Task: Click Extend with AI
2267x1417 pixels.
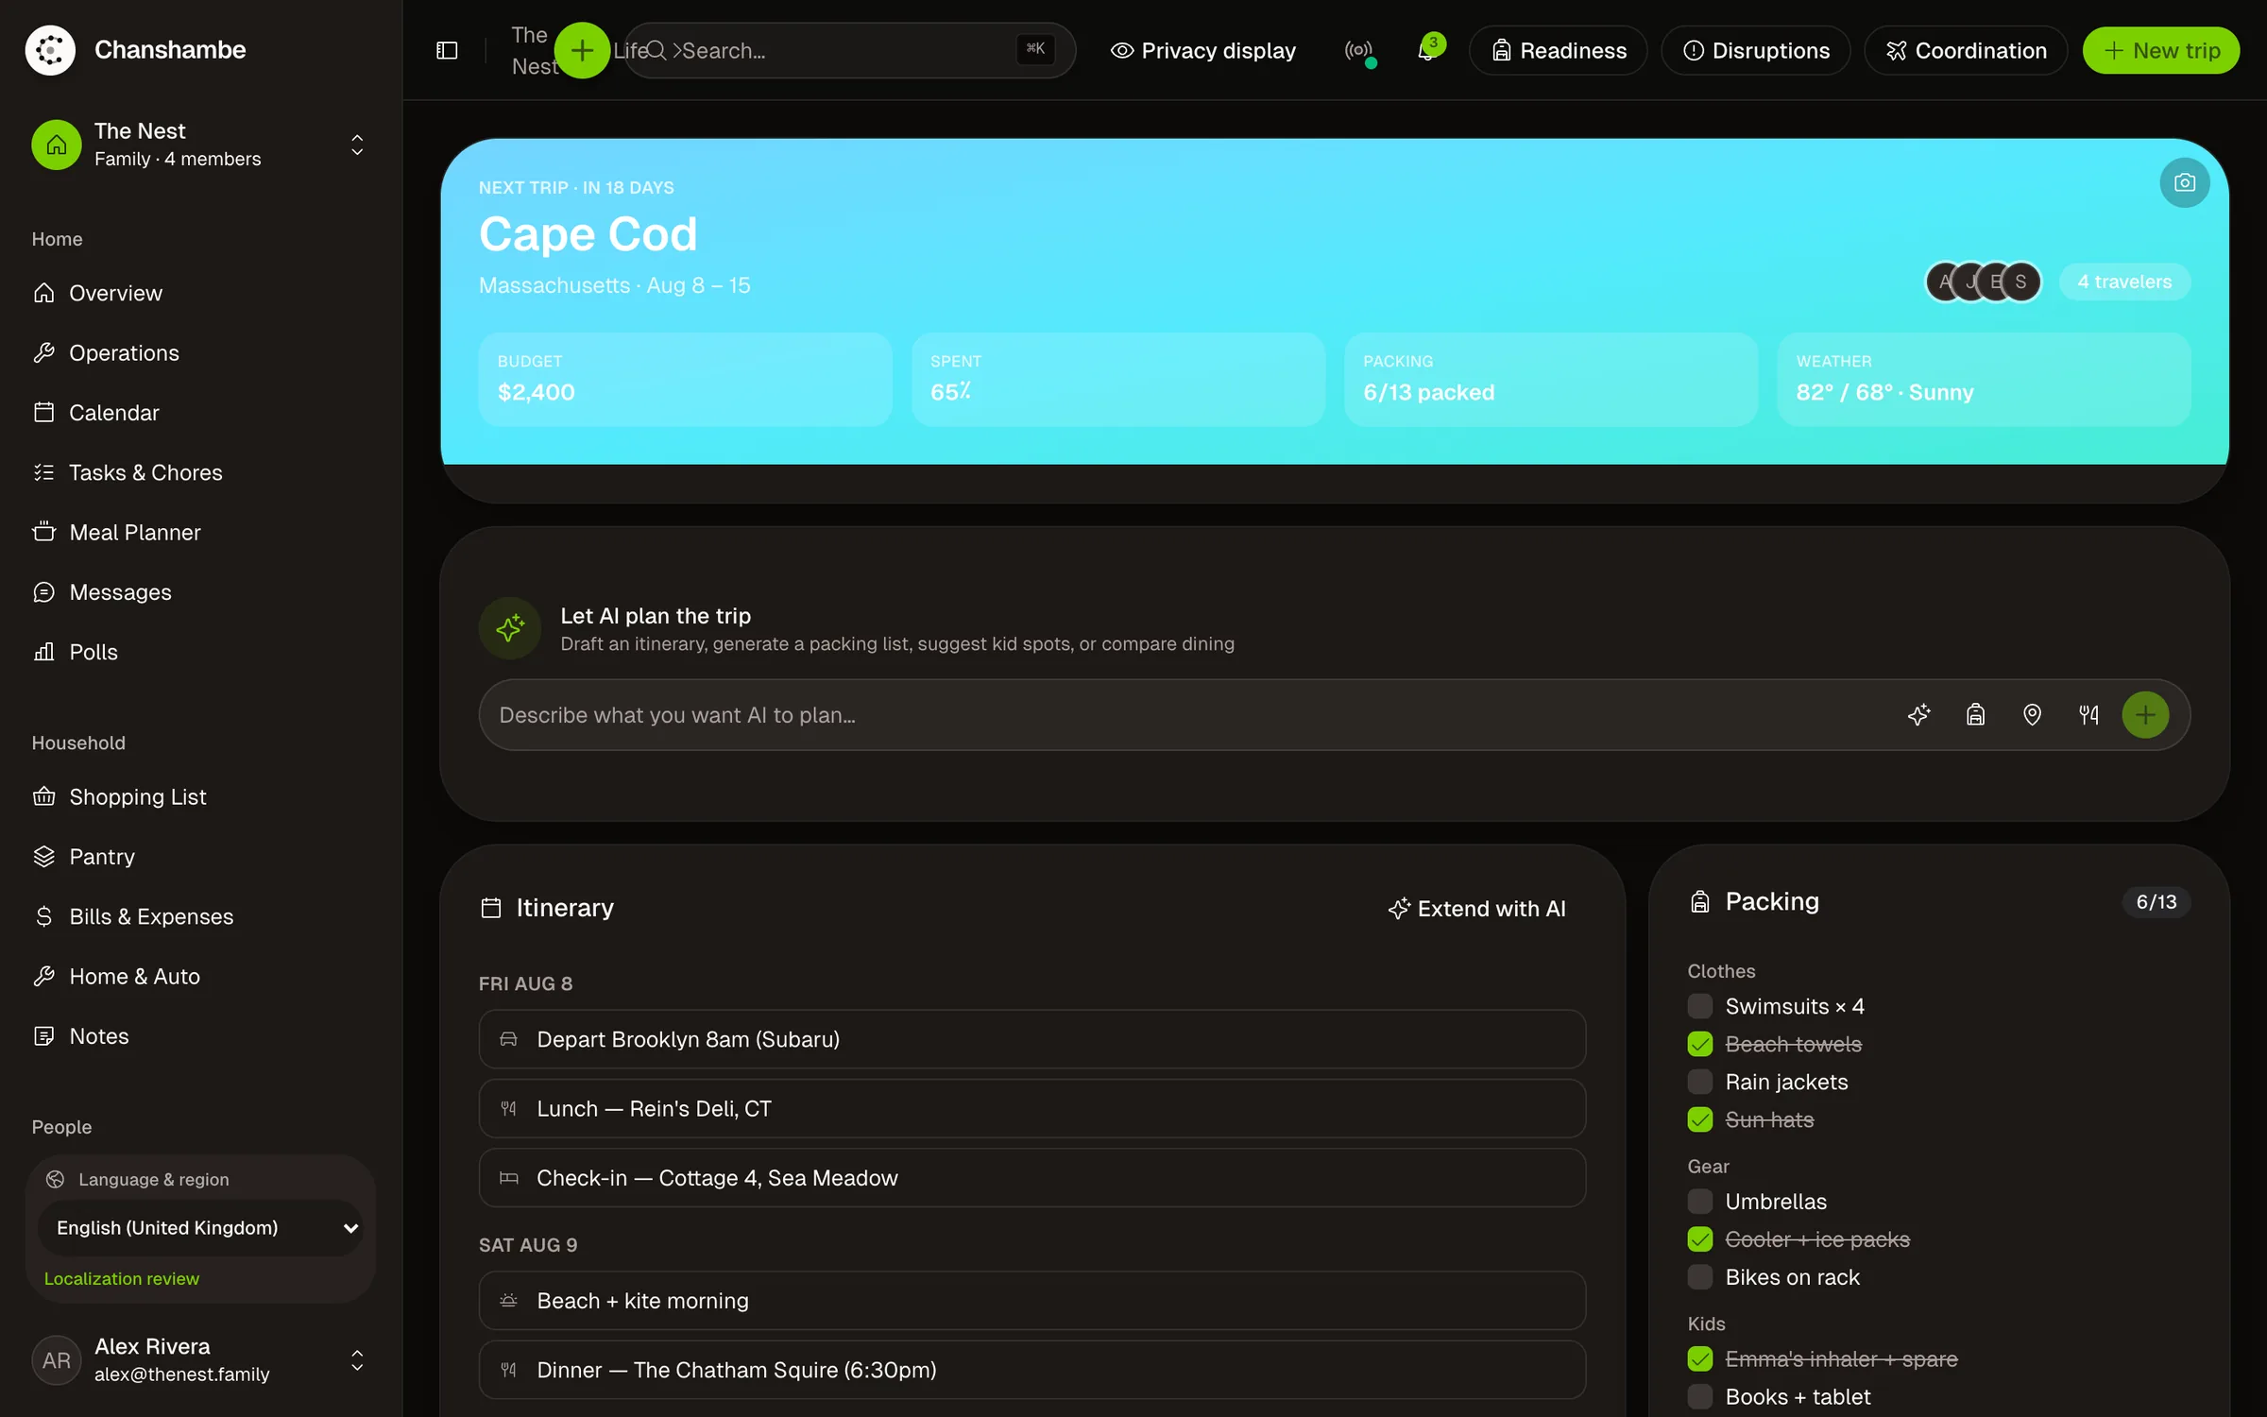Action: [x=1477, y=909]
